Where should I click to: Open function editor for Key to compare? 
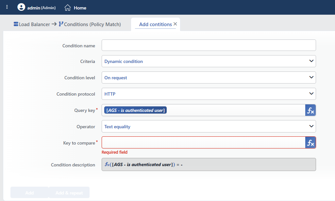(x=310, y=143)
